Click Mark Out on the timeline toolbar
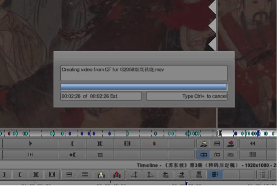This screenshot has width=277, height=186. 5,174
